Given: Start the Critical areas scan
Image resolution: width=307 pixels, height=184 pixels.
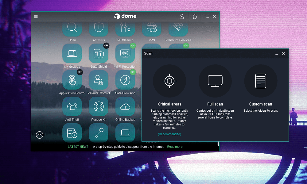Looking at the screenshot, I should click(169, 81).
